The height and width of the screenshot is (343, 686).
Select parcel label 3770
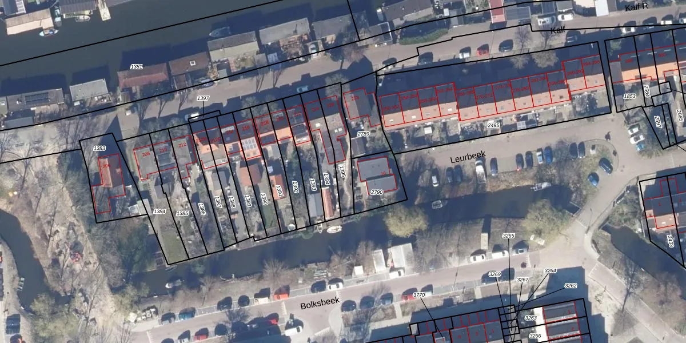419,295
